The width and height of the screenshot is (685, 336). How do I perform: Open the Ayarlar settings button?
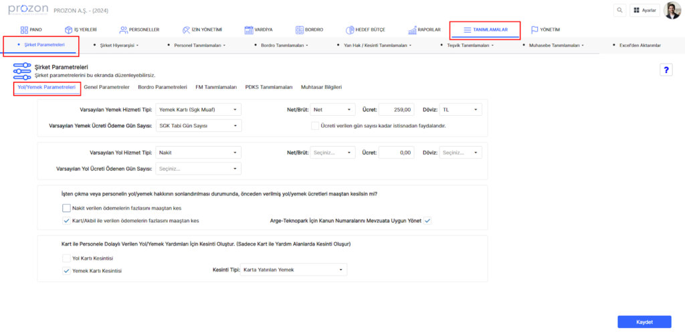645,11
